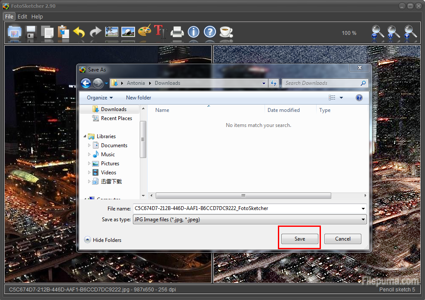Open the Help menu
The image size is (425, 300).
pyautogui.click(x=37, y=16)
